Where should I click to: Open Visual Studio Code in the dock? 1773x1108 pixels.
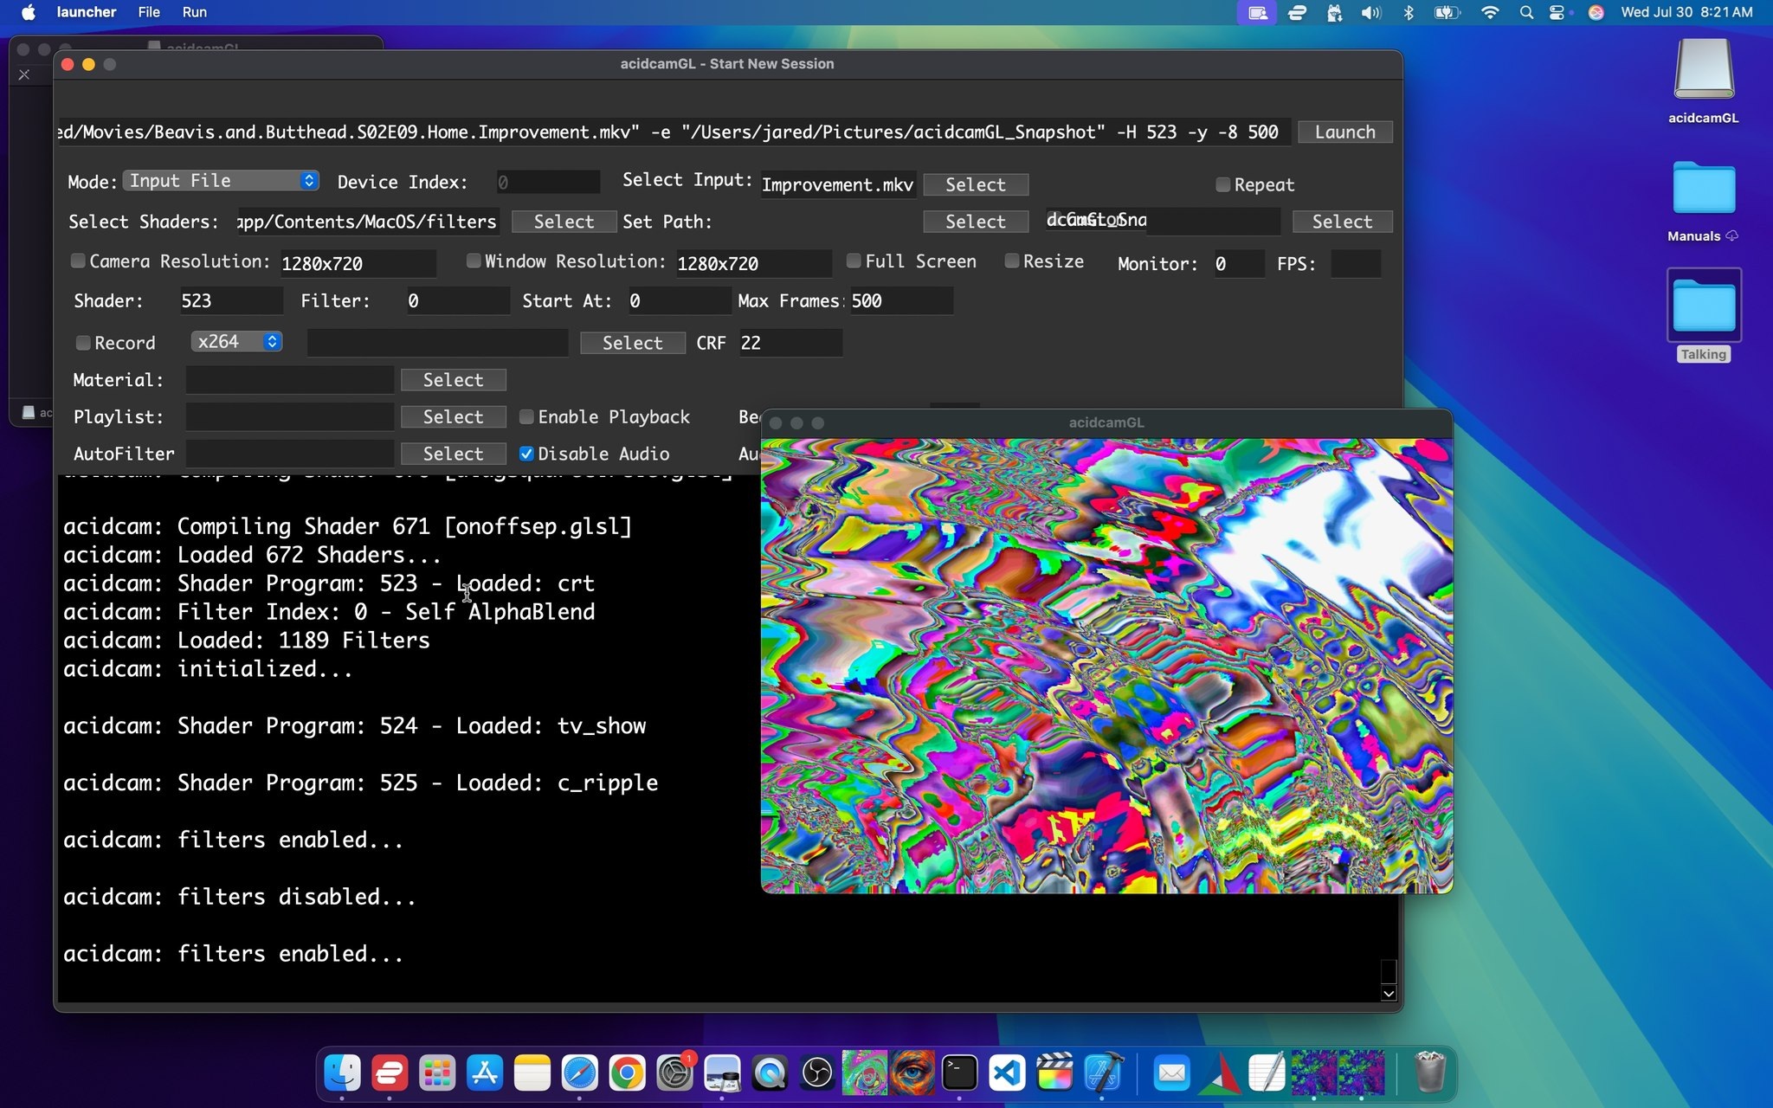coord(1007,1074)
